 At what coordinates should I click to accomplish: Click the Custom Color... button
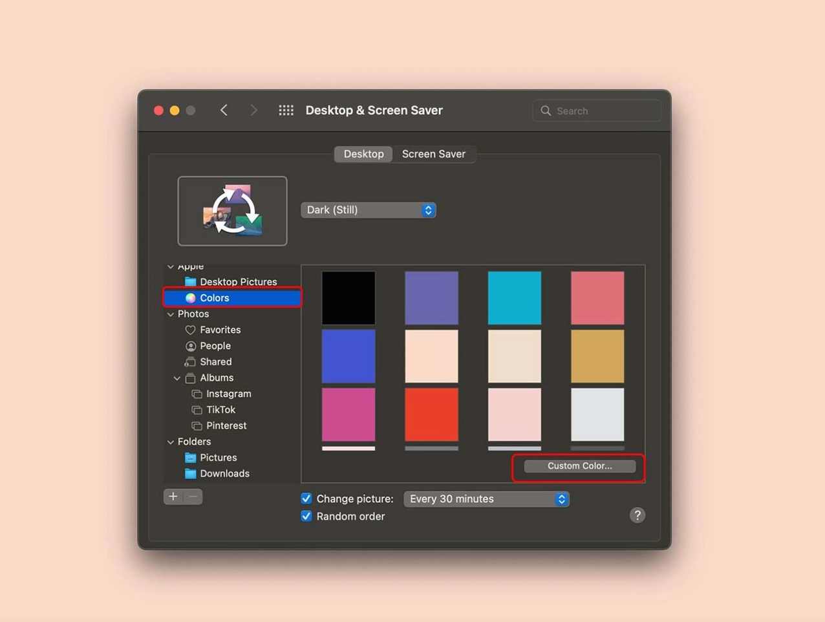tap(579, 466)
